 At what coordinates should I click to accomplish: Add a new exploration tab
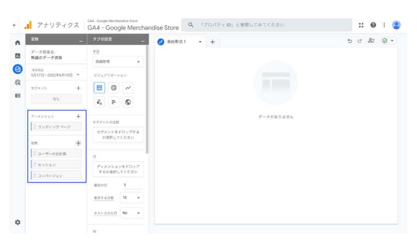click(212, 42)
